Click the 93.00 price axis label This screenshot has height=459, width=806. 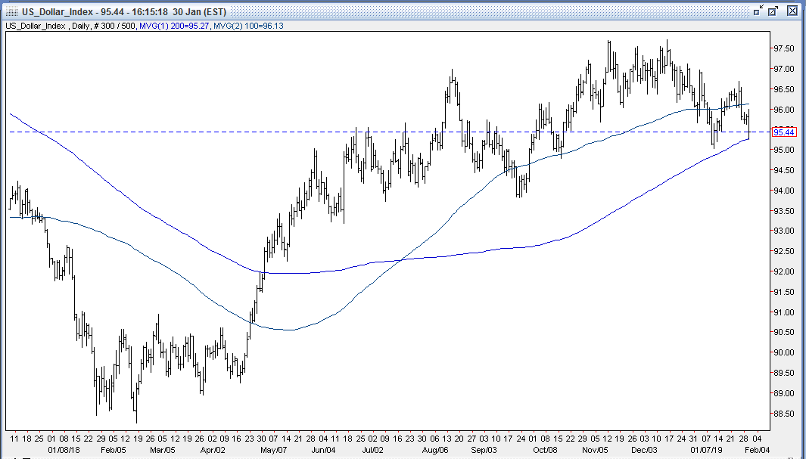pyautogui.click(x=786, y=231)
